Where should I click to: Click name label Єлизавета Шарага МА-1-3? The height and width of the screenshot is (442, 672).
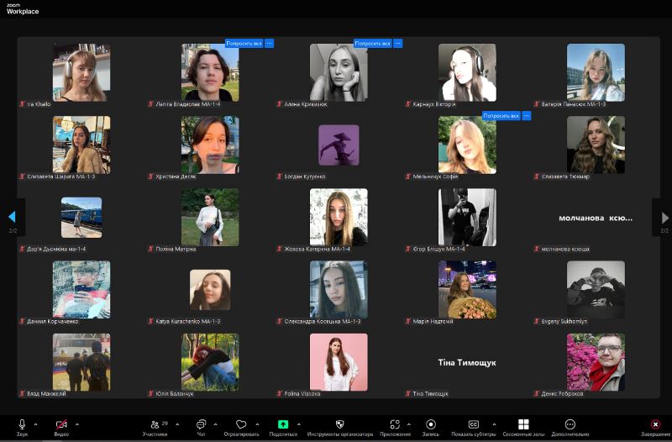(61, 176)
